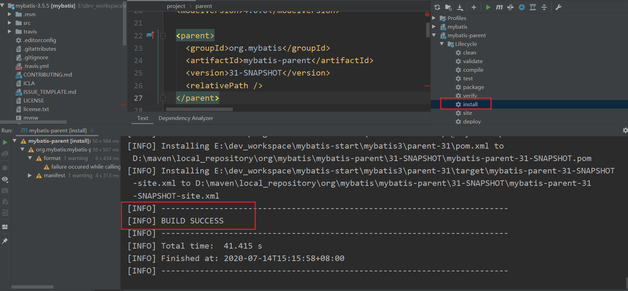Screen dimensions: 628x291
Task: Fold the closing parent tag at line 27
Action: point(163,98)
